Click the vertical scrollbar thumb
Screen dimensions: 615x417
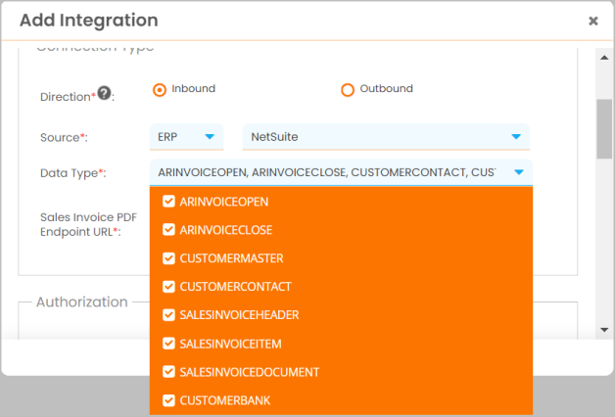coord(604,127)
